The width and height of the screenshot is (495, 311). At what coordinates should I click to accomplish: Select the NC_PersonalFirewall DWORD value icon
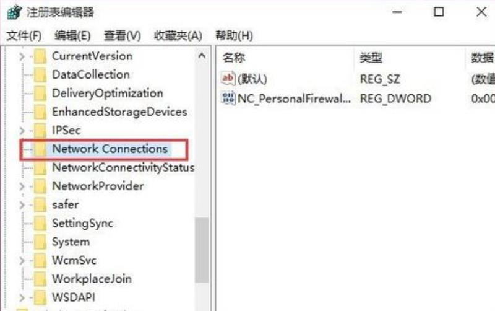pos(228,98)
